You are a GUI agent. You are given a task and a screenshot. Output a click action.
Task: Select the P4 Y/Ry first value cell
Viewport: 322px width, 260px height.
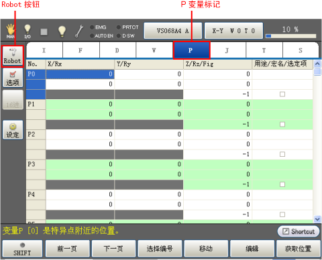tap(149, 194)
